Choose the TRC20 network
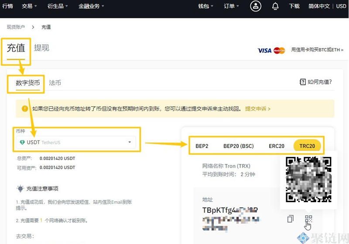Screen dimensions: 349x244 point(307,146)
